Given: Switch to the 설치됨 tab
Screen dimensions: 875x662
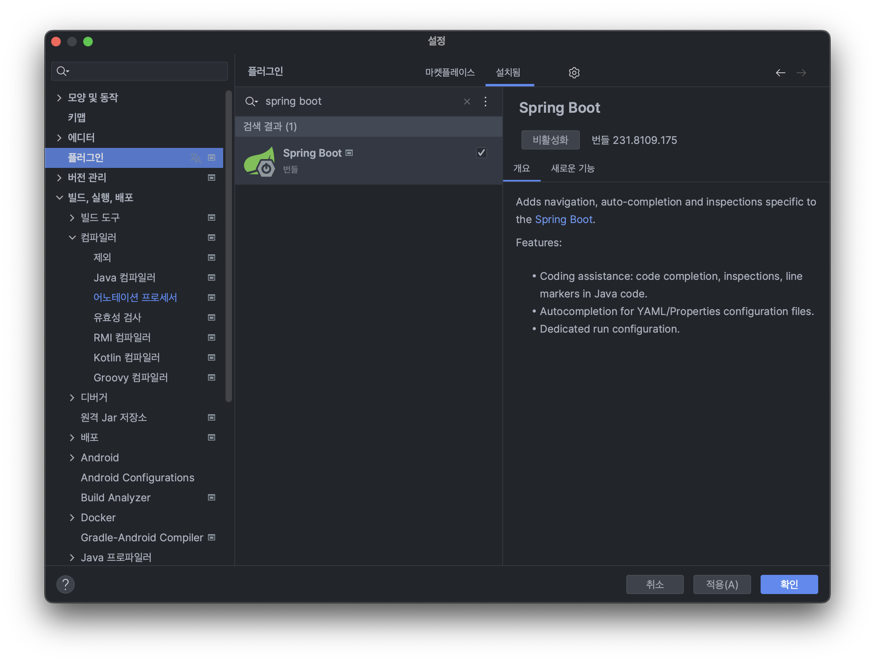Looking at the screenshot, I should [508, 72].
